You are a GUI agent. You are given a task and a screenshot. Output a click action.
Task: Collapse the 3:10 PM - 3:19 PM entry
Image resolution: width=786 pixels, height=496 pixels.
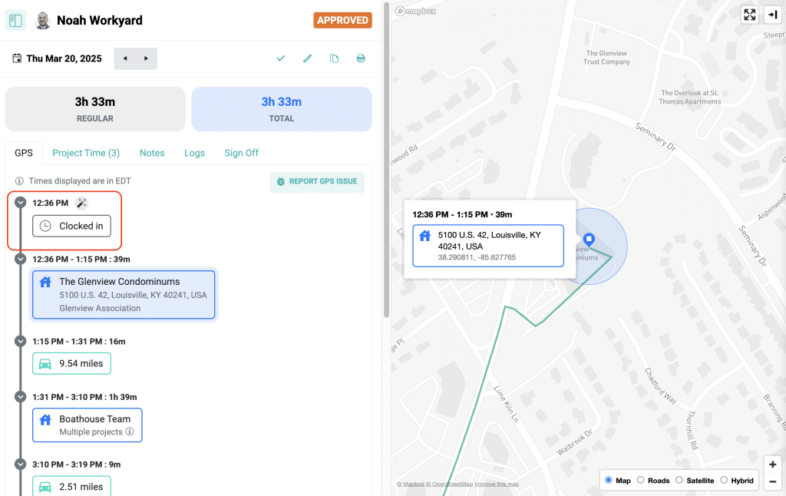21,464
